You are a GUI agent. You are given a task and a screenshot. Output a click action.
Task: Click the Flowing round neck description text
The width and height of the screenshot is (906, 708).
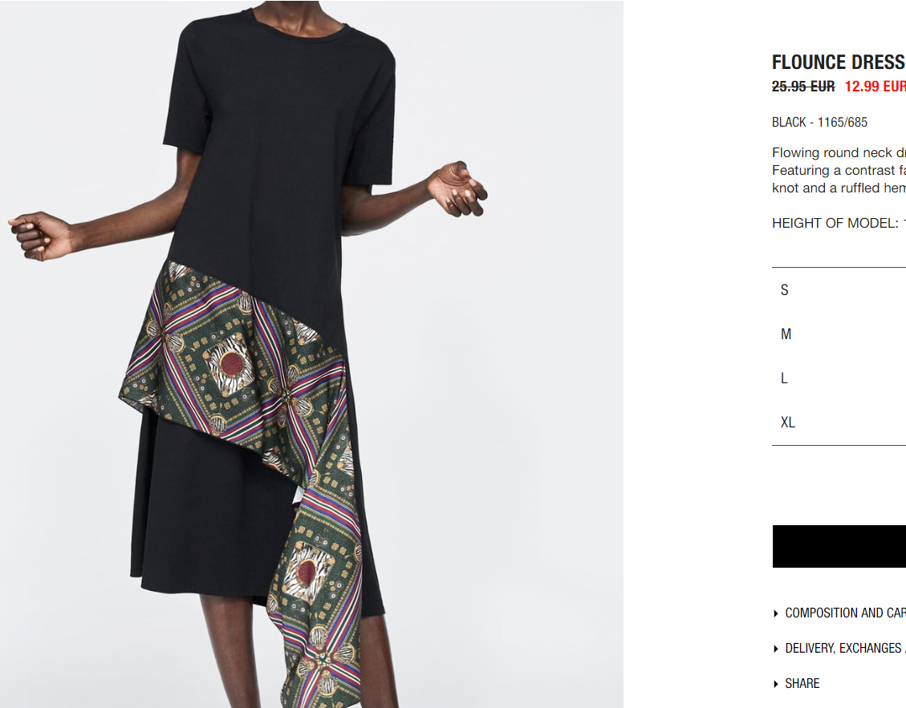pyautogui.click(x=839, y=170)
